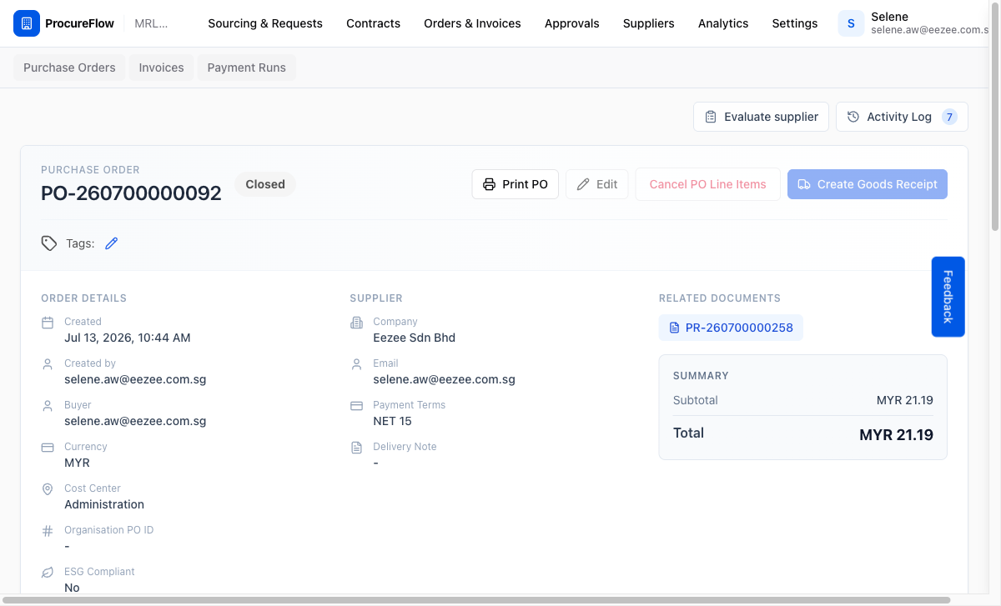Click the leaf icon beside ESG Compliant
Viewport: 1001px width, 606px height.
click(x=48, y=572)
